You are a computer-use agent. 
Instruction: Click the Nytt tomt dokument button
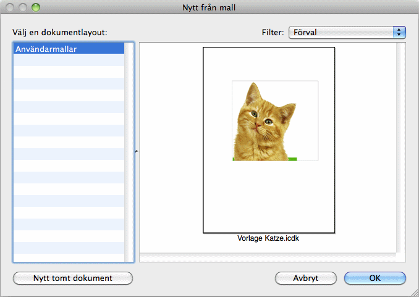[x=73, y=278]
